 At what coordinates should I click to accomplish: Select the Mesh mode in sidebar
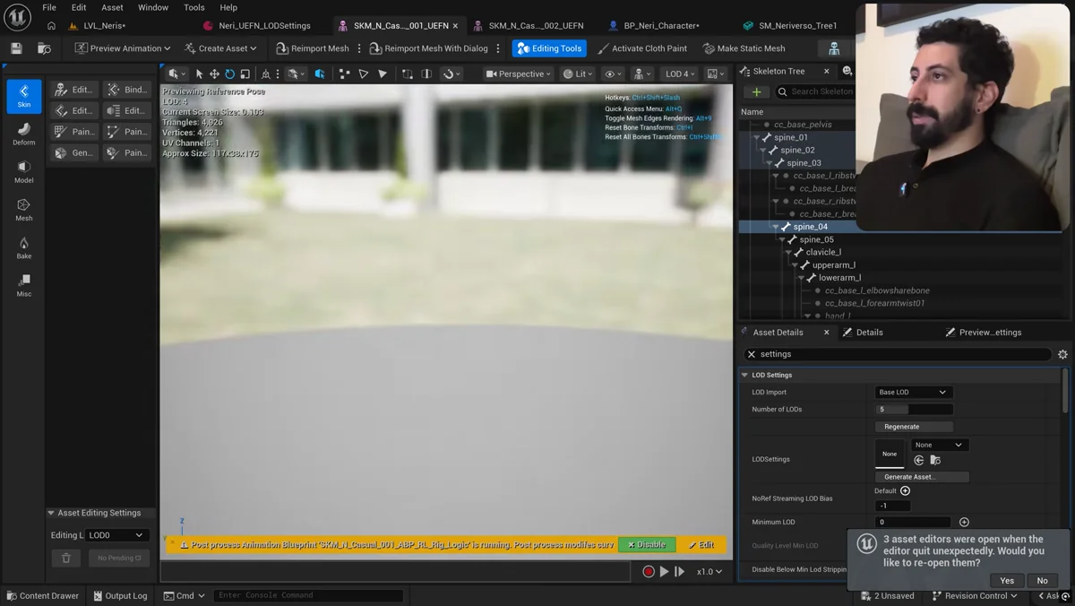[24, 210]
